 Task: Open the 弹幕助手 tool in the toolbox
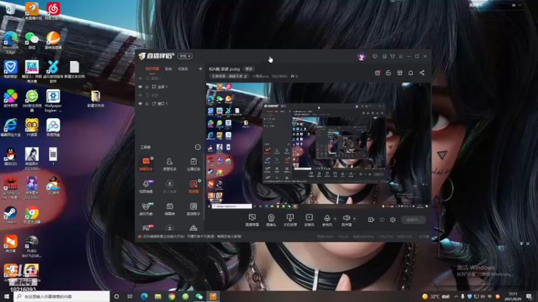point(146,164)
